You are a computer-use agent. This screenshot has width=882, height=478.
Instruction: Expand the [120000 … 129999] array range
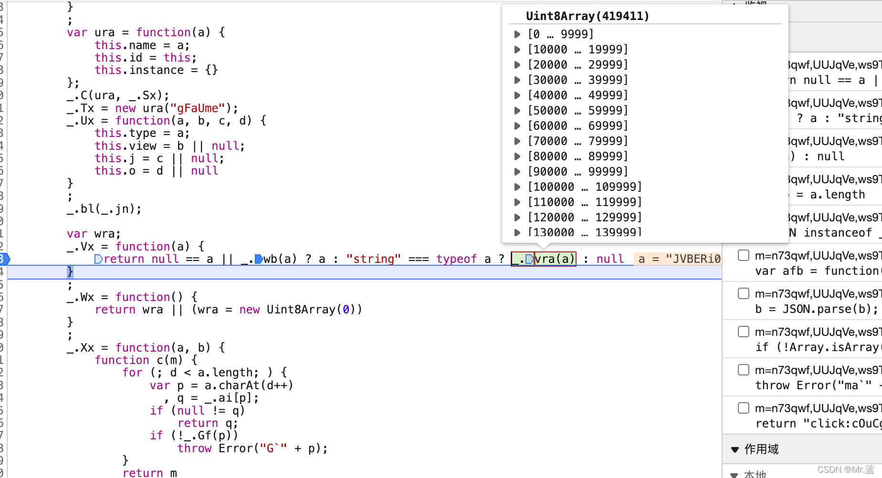pos(517,218)
